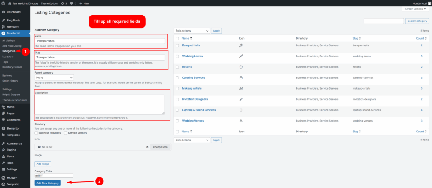Click into the Description text area
Image resolution: width=432 pixels, height=188 pixels.
pyautogui.click(x=100, y=104)
